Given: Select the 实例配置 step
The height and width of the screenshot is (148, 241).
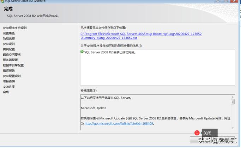Looking at the screenshot, I should click(x=9, y=49).
